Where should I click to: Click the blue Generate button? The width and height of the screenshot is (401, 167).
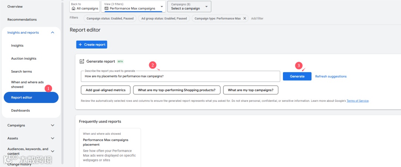tap(297, 76)
